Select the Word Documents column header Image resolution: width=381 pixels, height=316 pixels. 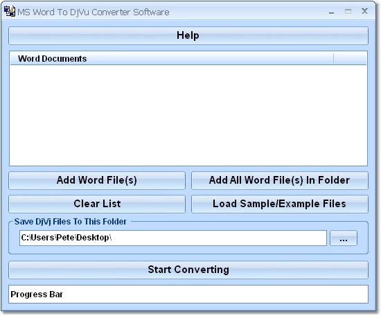tap(172, 59)
